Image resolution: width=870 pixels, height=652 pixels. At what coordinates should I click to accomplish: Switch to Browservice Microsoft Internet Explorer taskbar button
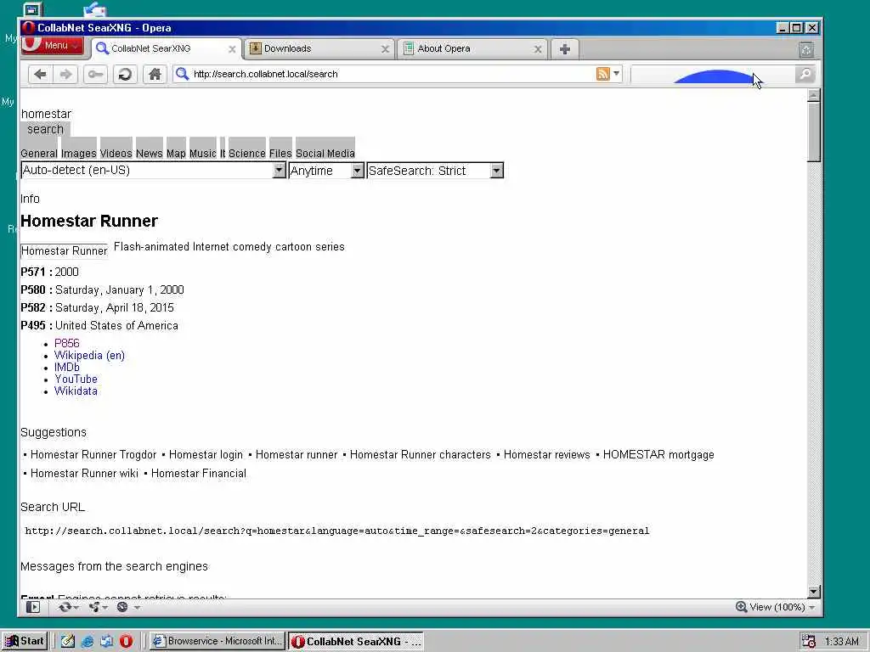217,641
